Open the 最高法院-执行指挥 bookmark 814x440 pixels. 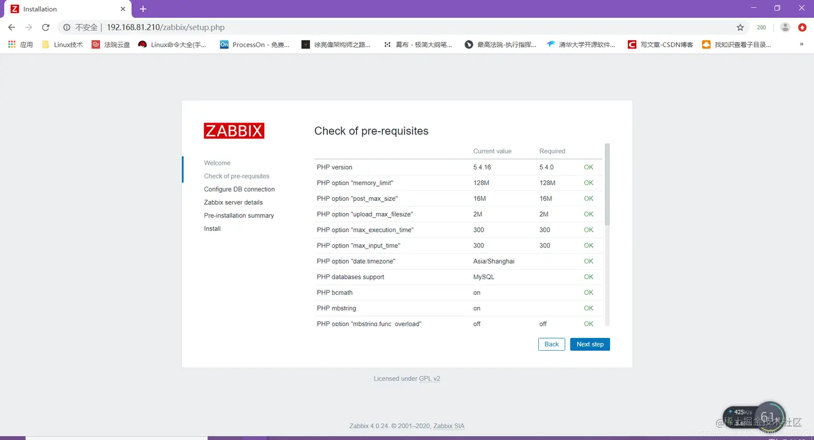point(500,45)
